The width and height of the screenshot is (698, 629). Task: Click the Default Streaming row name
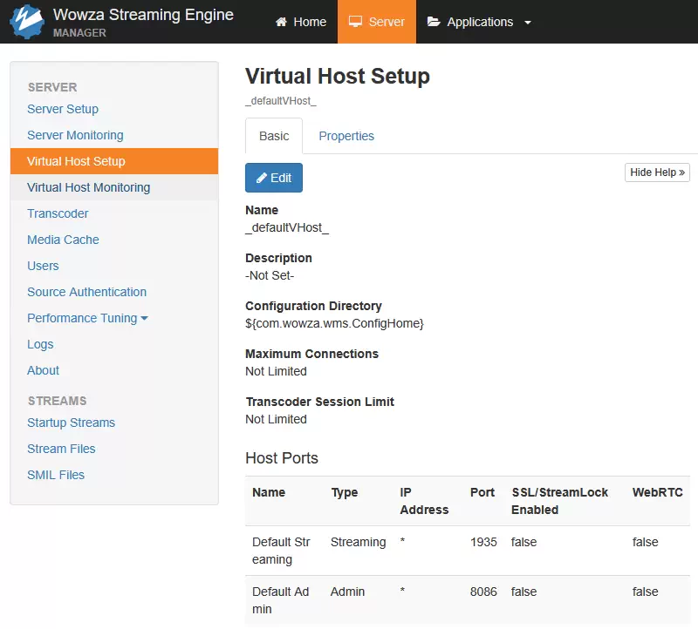[x=281, y=551]
